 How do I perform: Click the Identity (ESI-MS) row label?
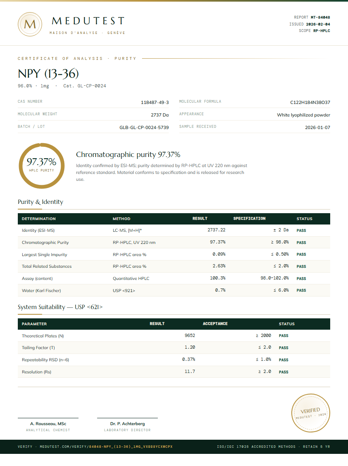click(38, 230)
